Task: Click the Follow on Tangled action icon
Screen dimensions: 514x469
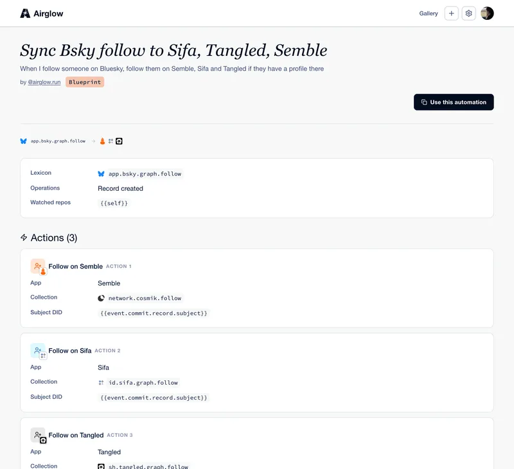Action: 39,435
